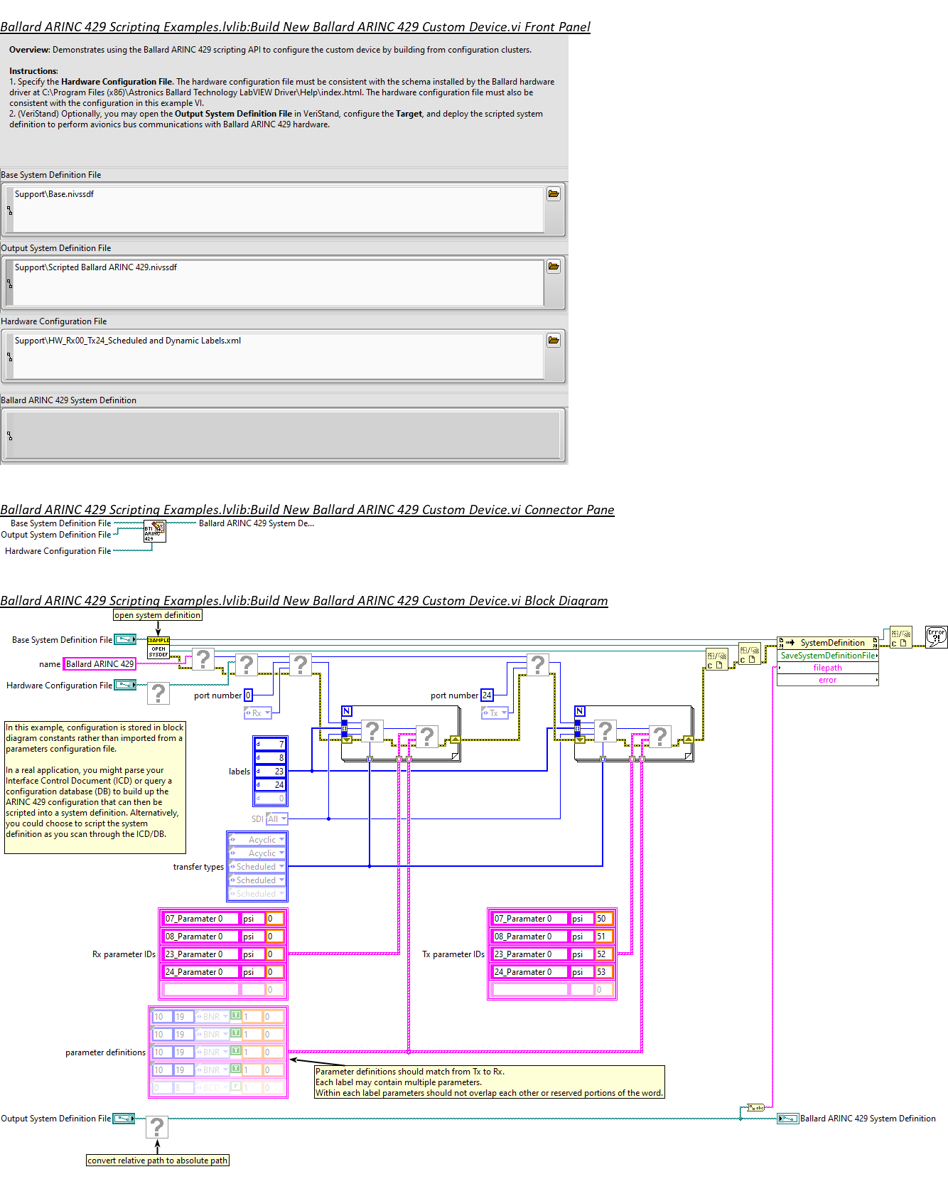This screenshot has width=948, height=1184.
Task: Open the first Scheduled transfer type dropdown
Action: click(x=257, y=867)
